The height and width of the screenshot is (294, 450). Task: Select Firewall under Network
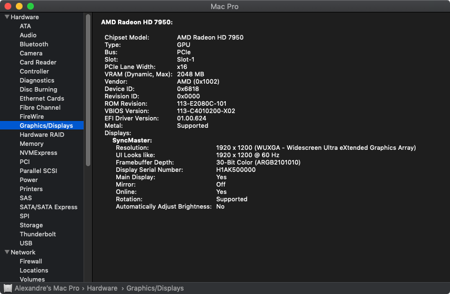30,262
